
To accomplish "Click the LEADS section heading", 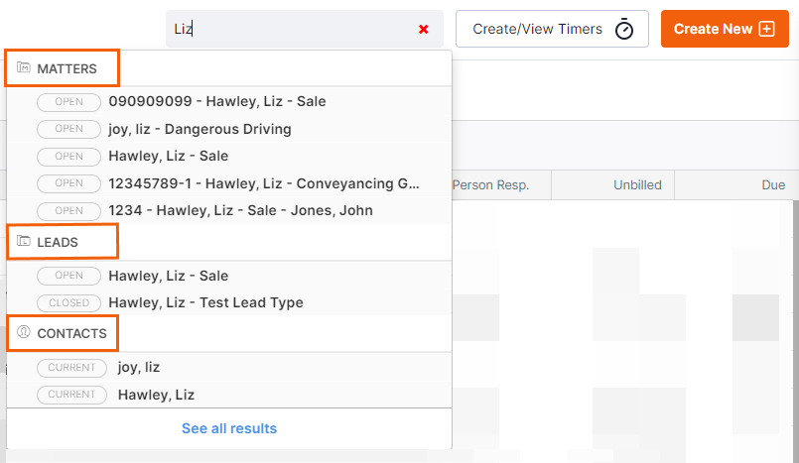I will click(58, 242).
